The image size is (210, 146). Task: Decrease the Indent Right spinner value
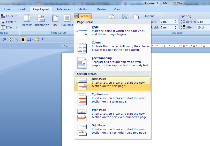(176, 29)
